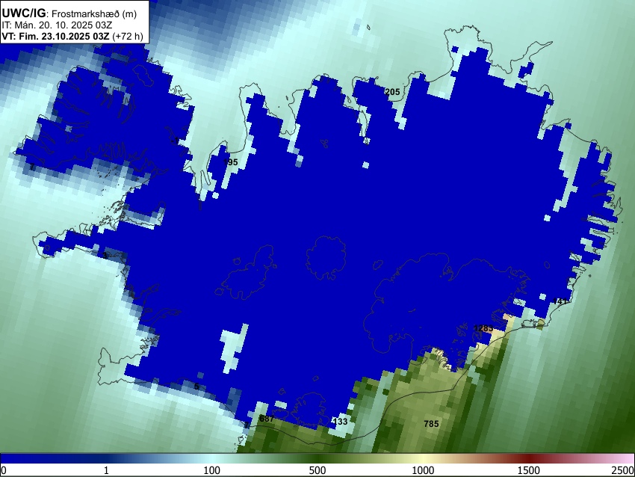Click the color scale label 1
The image size is (635, 477).
(x=106, y=470)
